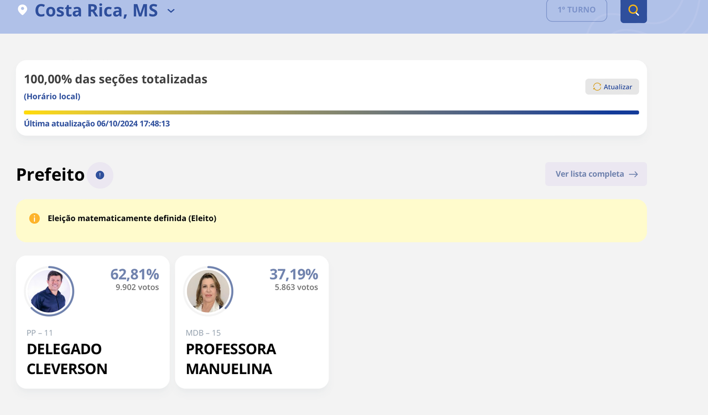
Task: Open Ver lista completa link
Action: click(596, 174)
